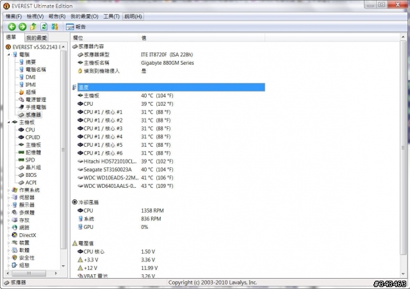410x289 pixels.
Task: Click the 軟體 icon in tree
Action: tap(15, 251)
